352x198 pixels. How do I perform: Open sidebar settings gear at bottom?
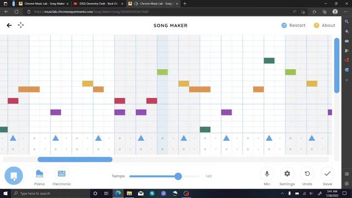[x=347, y=183]
